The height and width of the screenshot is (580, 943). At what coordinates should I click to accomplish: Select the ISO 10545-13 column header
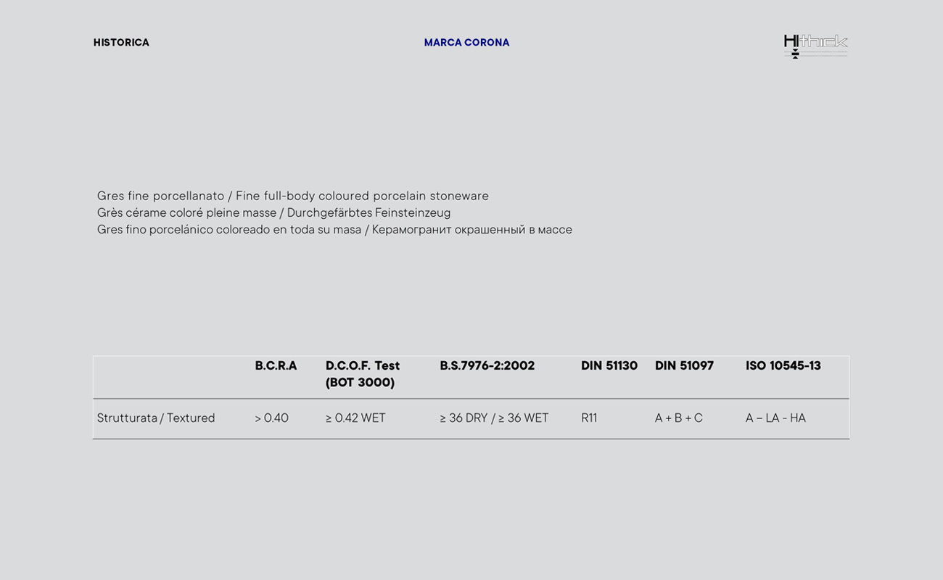coord(783,366)
